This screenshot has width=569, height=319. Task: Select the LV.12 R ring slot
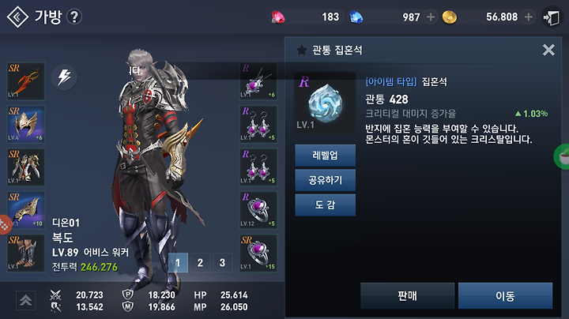point(258,210)
